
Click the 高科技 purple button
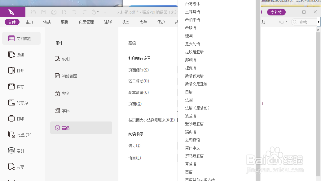coord(276,12)
